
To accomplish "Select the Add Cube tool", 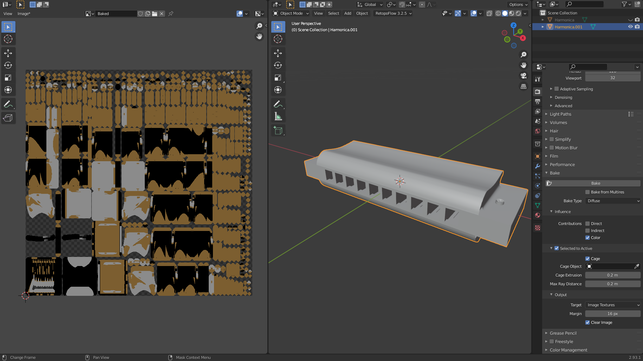I will click(278, 130).
